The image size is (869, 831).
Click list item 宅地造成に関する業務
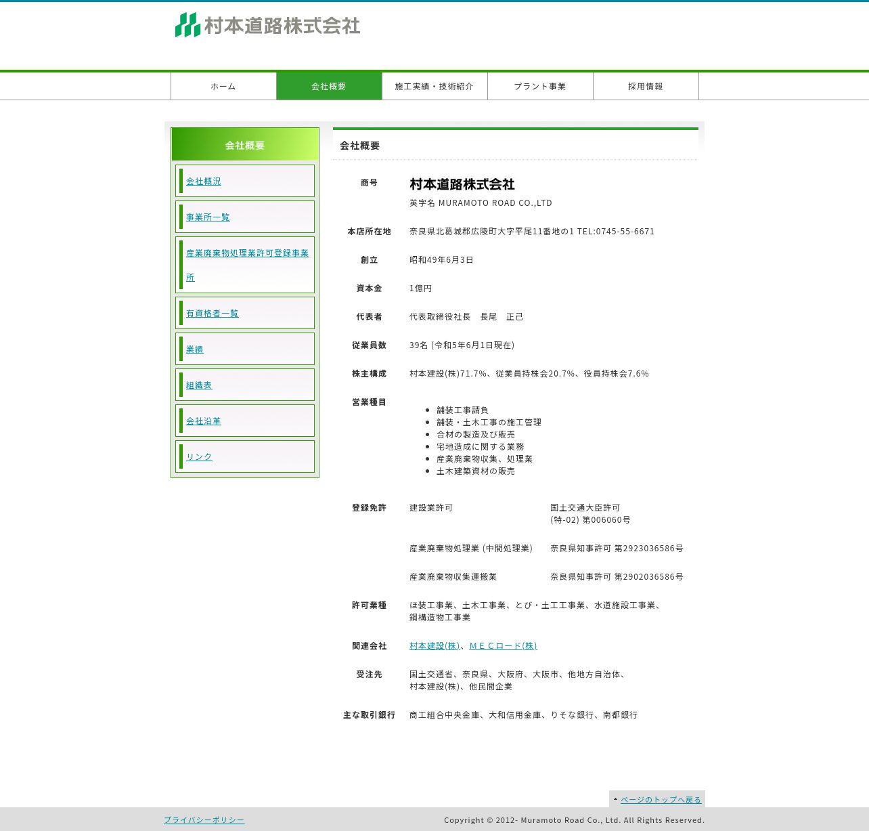point(481,447)
